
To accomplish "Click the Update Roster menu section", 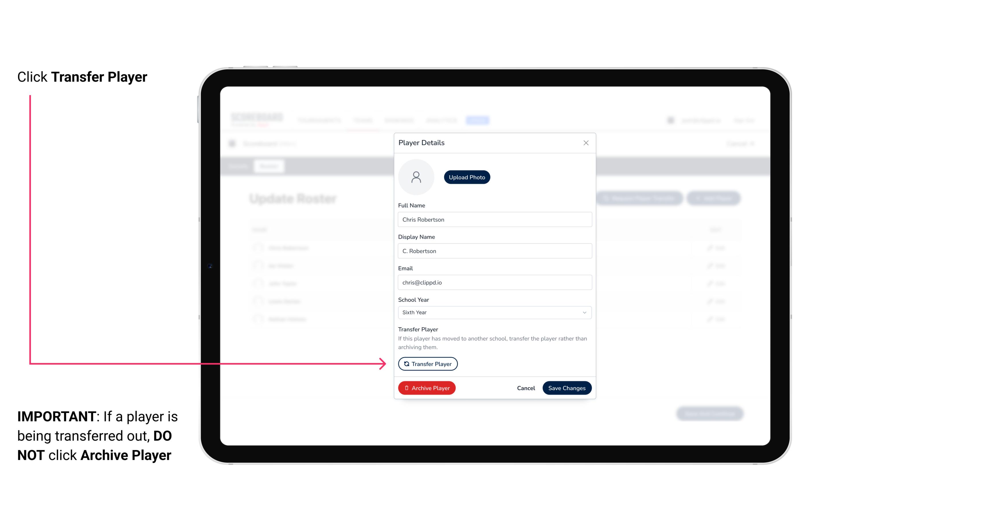I will click(293, 198).
